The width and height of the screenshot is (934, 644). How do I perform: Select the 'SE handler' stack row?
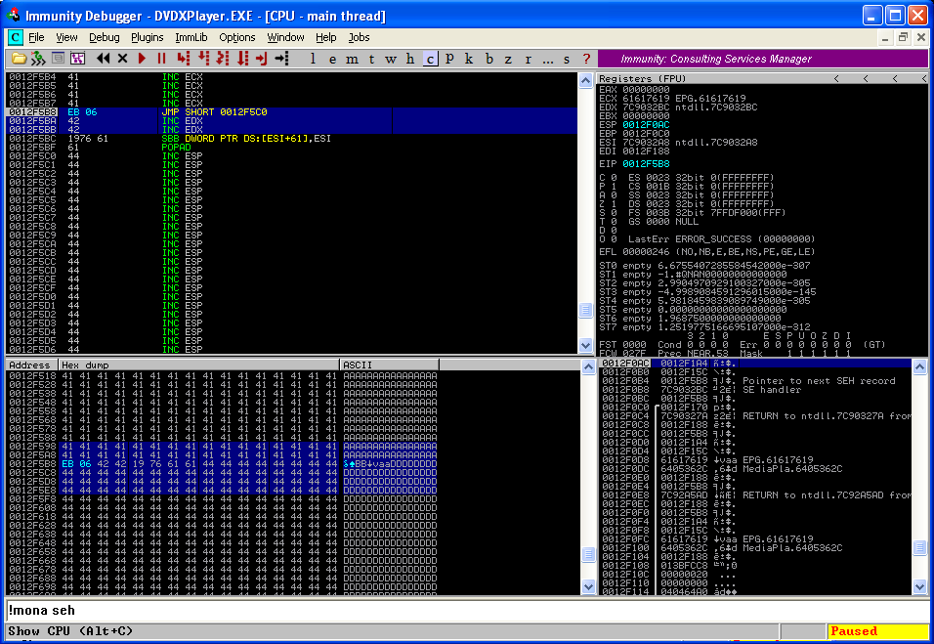[755, 390]
